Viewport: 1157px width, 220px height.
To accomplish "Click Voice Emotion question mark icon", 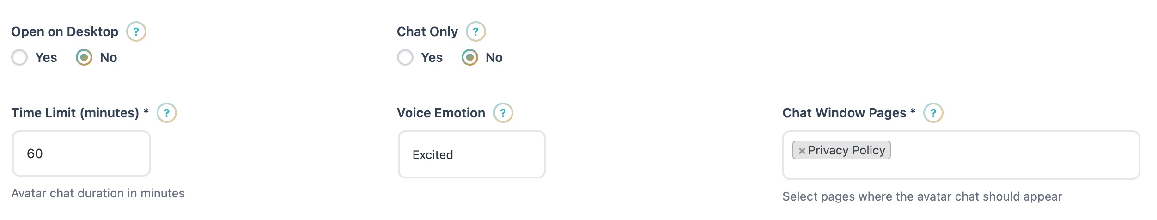I will (503, 113).
